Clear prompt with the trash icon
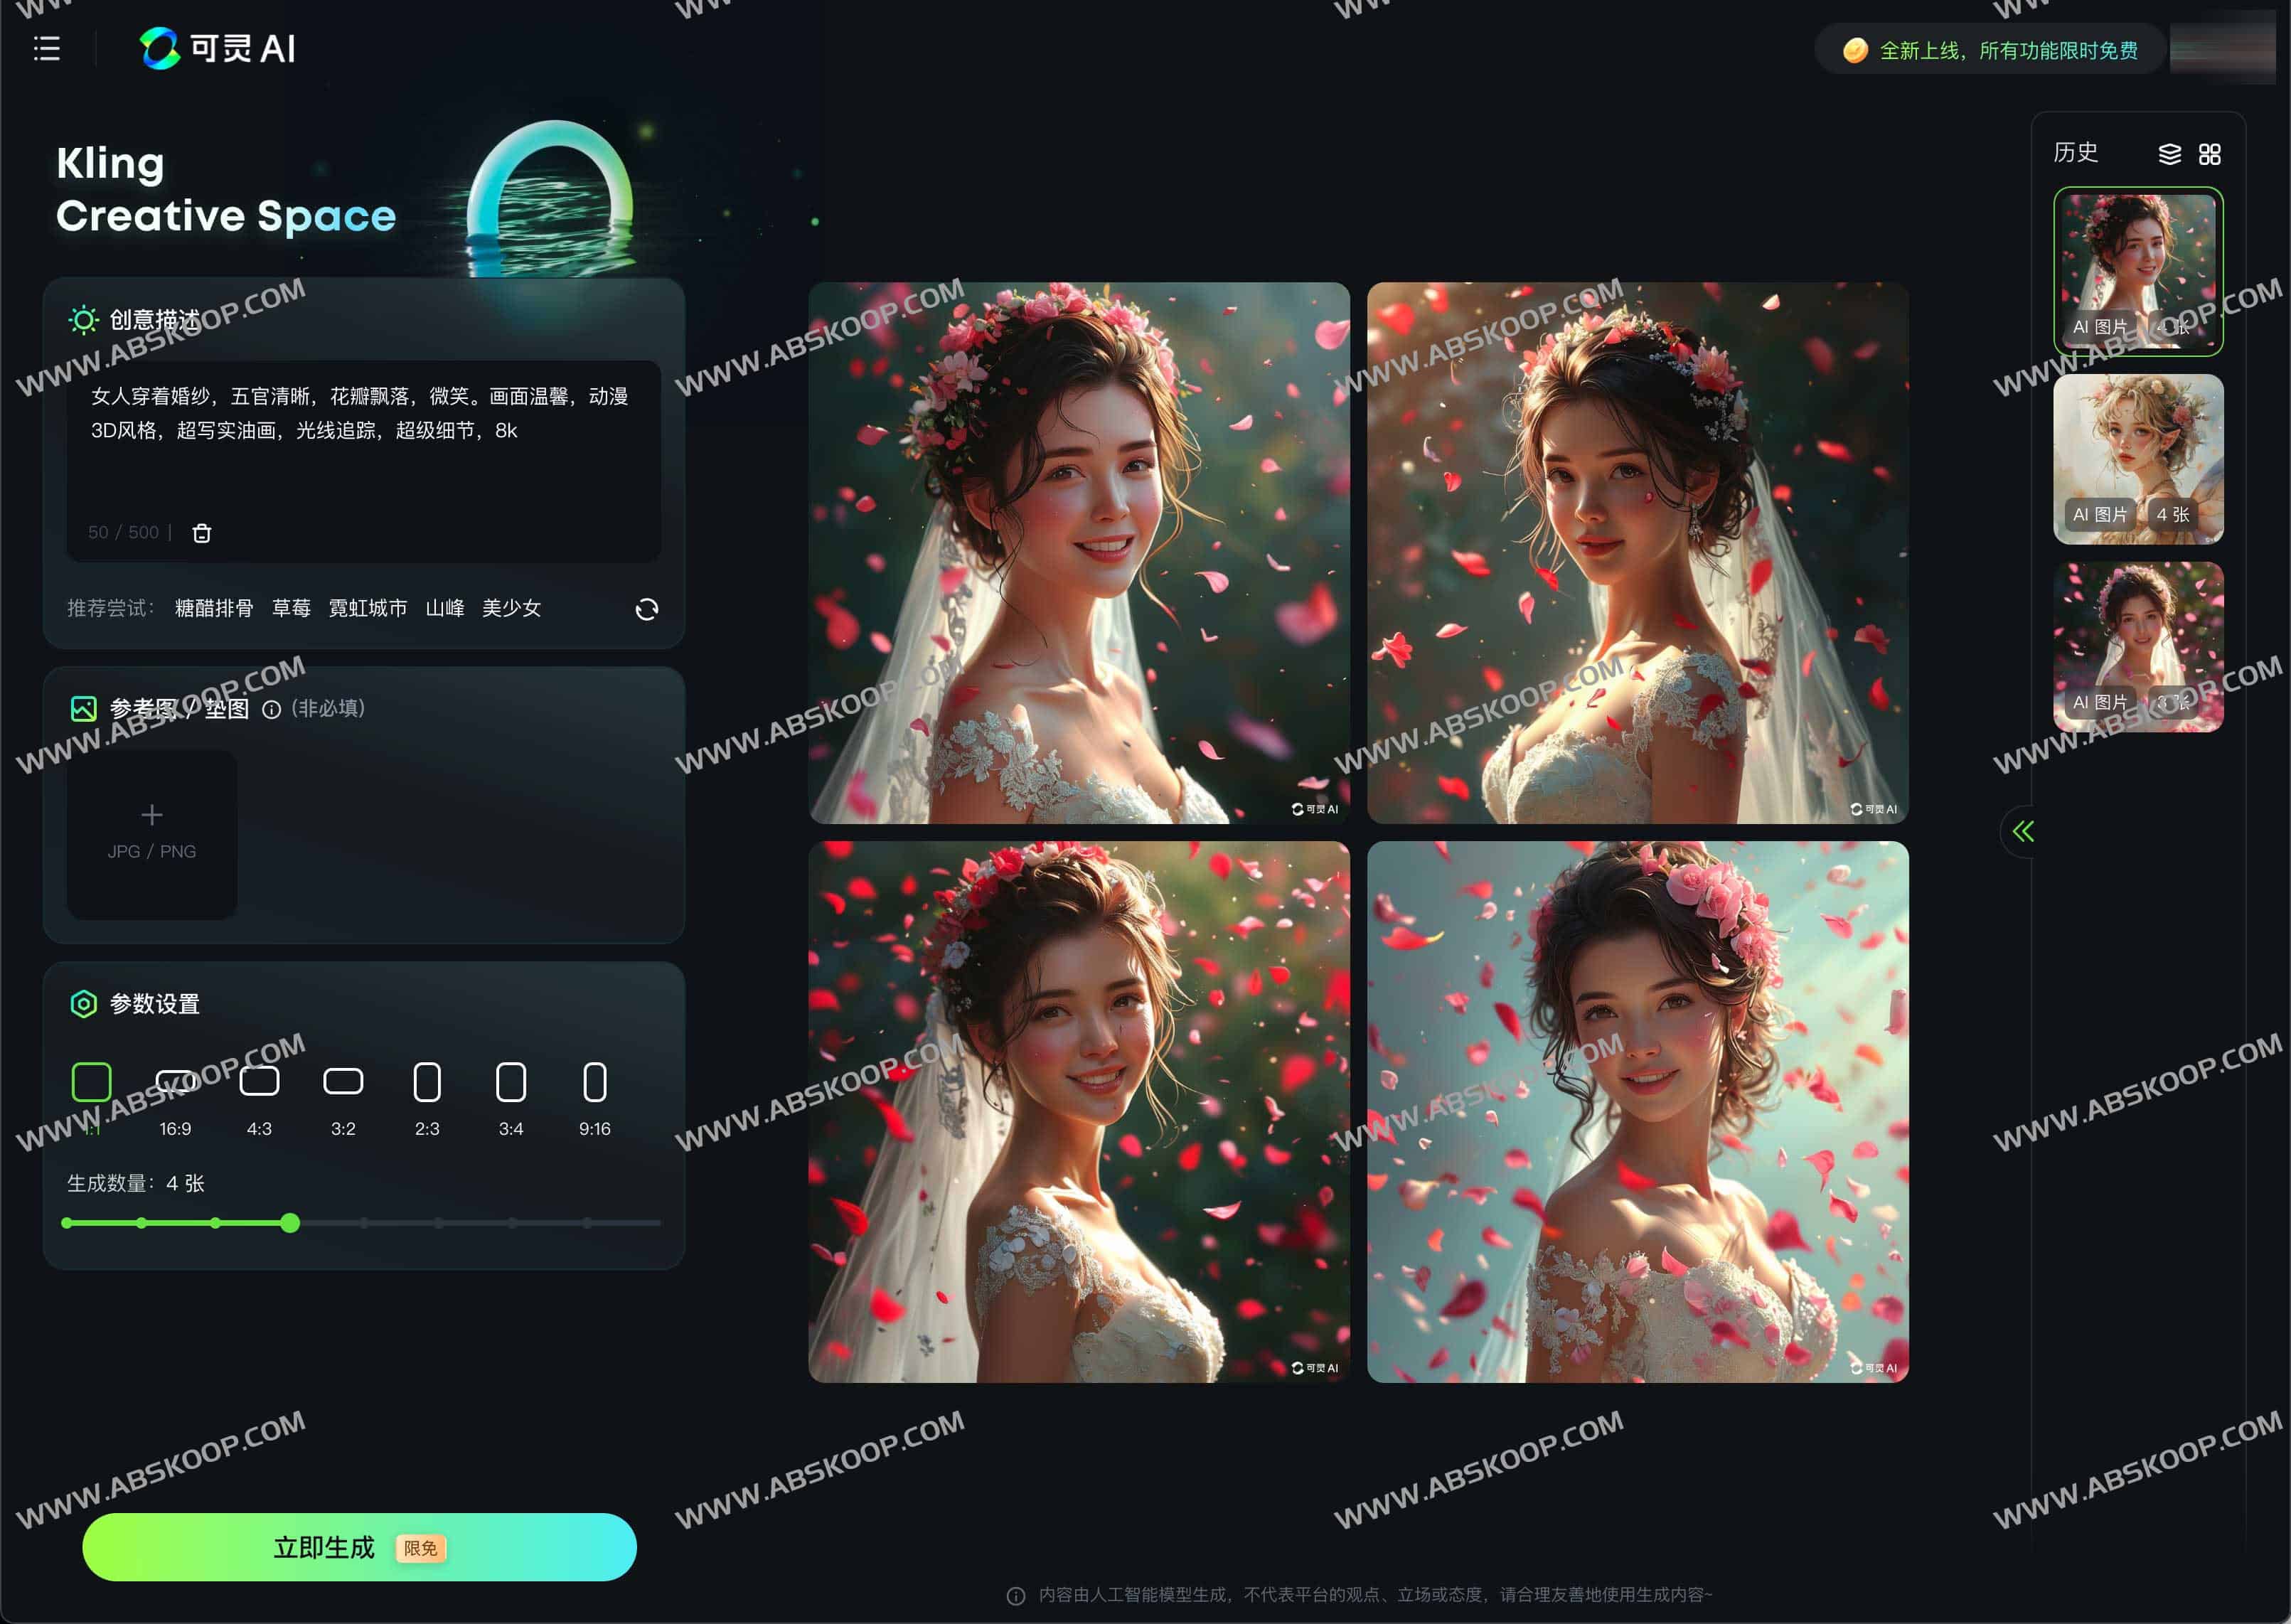Image resolution: width=2291 pixels, height=1624 pixels. click(201, 533)
